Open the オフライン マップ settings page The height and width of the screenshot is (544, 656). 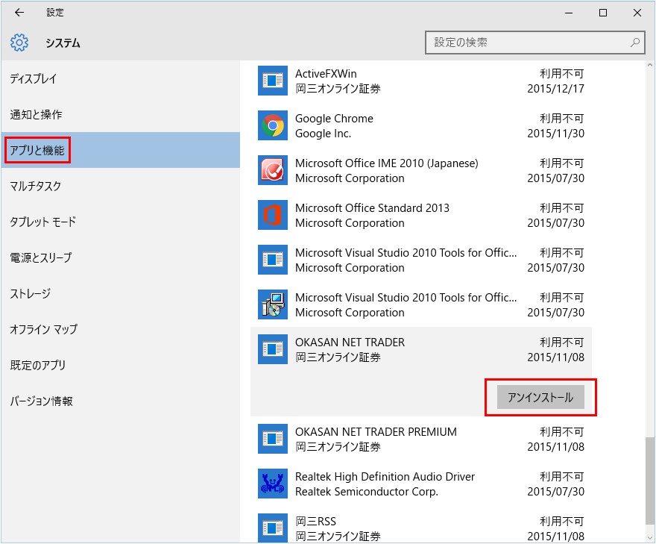point(121,329)
